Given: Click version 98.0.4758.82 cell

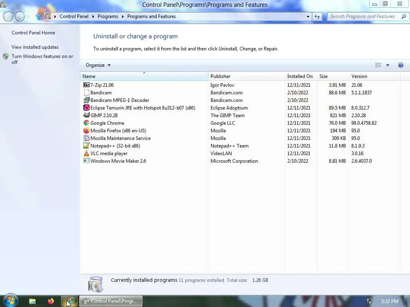Looking at the screenshot, I should click(x=364, y=123).
